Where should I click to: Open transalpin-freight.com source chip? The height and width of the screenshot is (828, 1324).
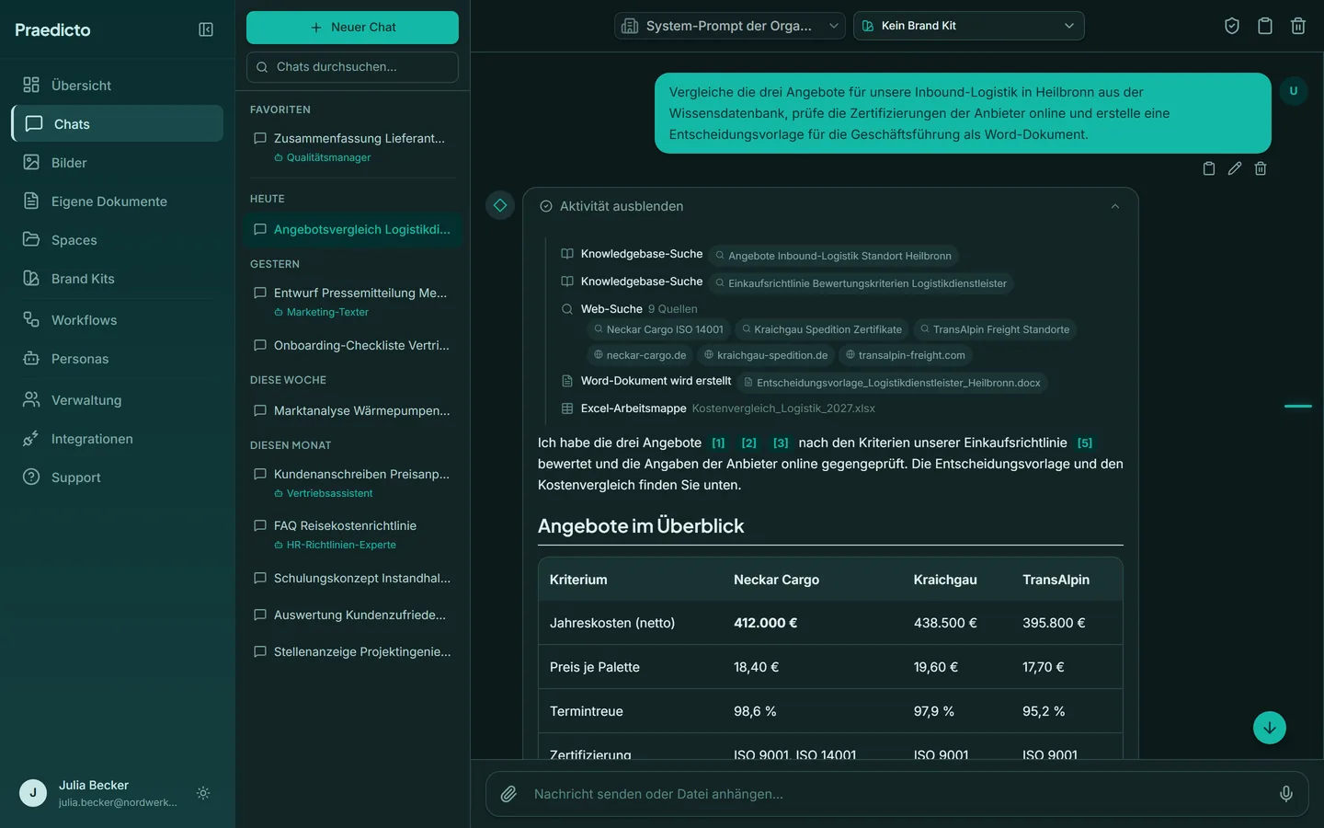click(906, 355)
